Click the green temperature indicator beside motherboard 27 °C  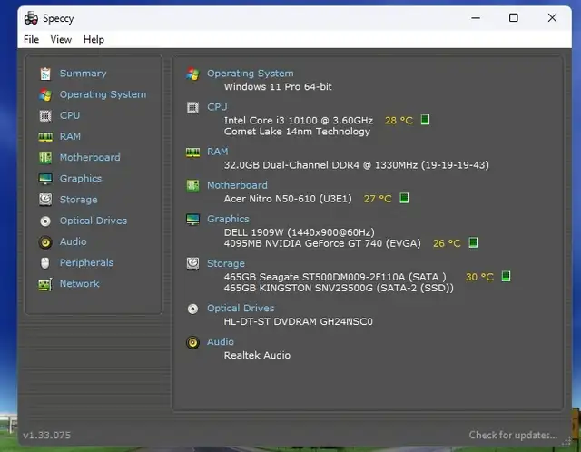404,198
